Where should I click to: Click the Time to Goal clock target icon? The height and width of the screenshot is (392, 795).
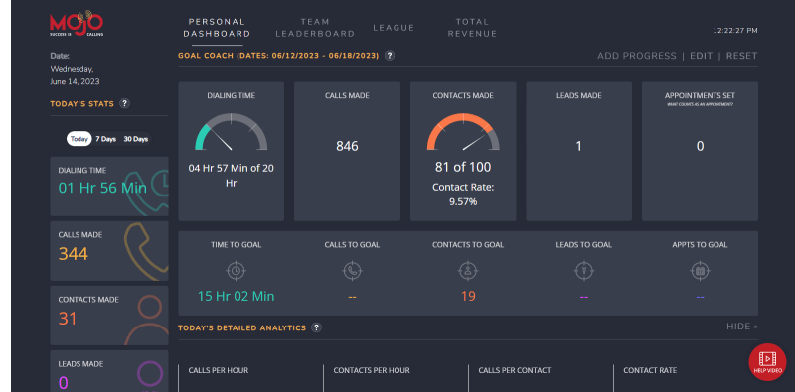pos(236,271)
